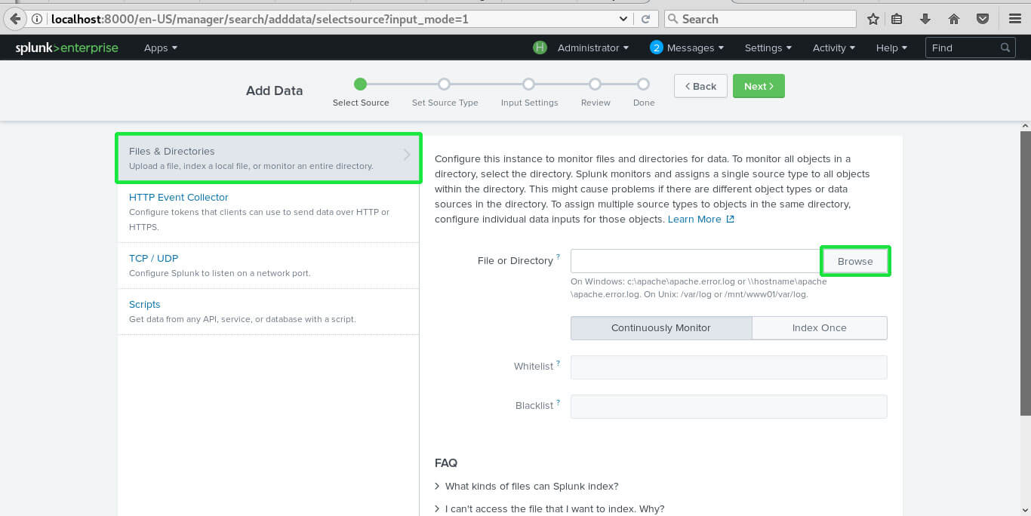The width and height of the screenshot is (1031, 516).
Task: Select HTTP Event Collector source
Action: pyautogui.click(x=268, y=212)
